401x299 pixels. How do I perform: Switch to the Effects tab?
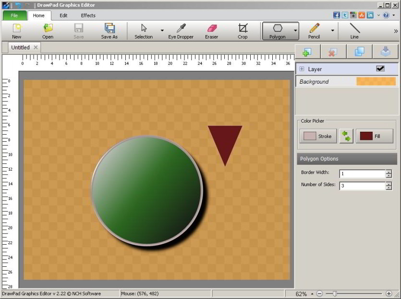88,15
